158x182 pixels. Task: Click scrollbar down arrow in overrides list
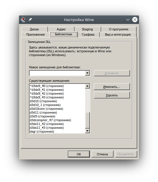tap(87, 131)
